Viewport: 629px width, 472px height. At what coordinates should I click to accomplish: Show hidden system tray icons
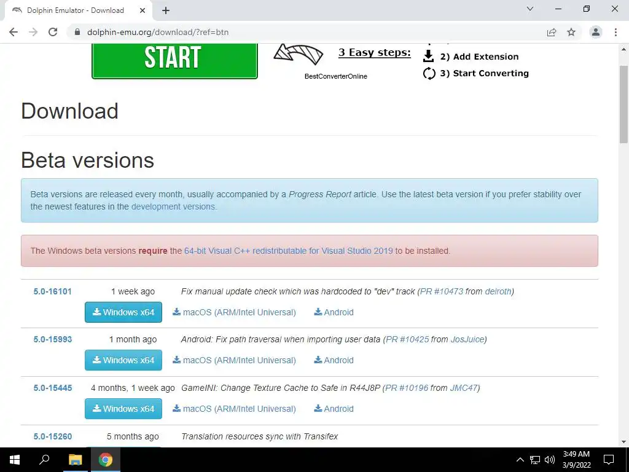pyautogui.click(x=520, y=460)
